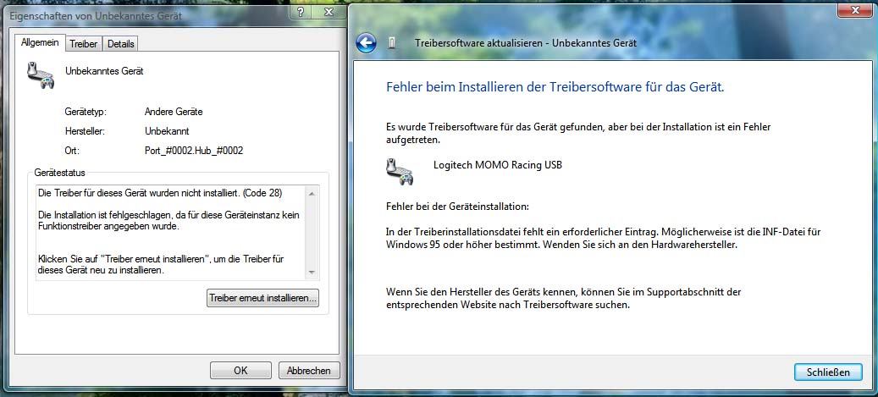The height and width of the screenshot is (397, 878).
Task: Click the Fehler bei der Geräteinstallation text
Action: (457, 206)
